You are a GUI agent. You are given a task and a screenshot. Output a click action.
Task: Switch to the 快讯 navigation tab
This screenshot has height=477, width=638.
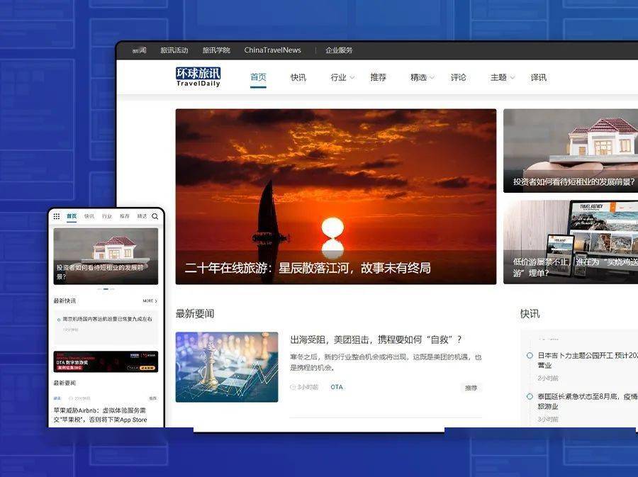point(298,77)
